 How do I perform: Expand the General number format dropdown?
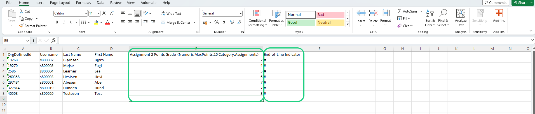[x=241, y=13]
